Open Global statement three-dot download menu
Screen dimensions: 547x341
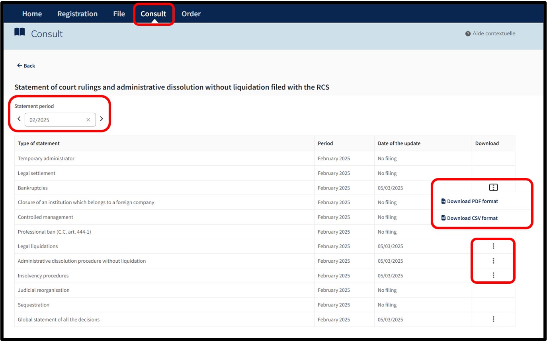tap(493, 319)
